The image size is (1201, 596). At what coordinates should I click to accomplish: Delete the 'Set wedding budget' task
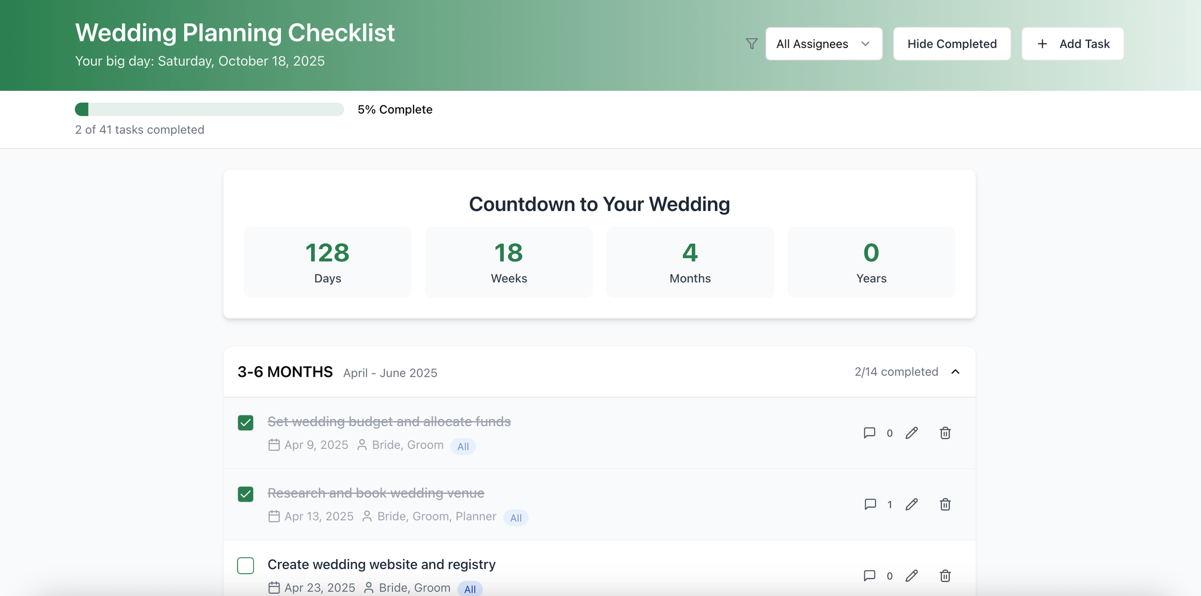[945, 432]
